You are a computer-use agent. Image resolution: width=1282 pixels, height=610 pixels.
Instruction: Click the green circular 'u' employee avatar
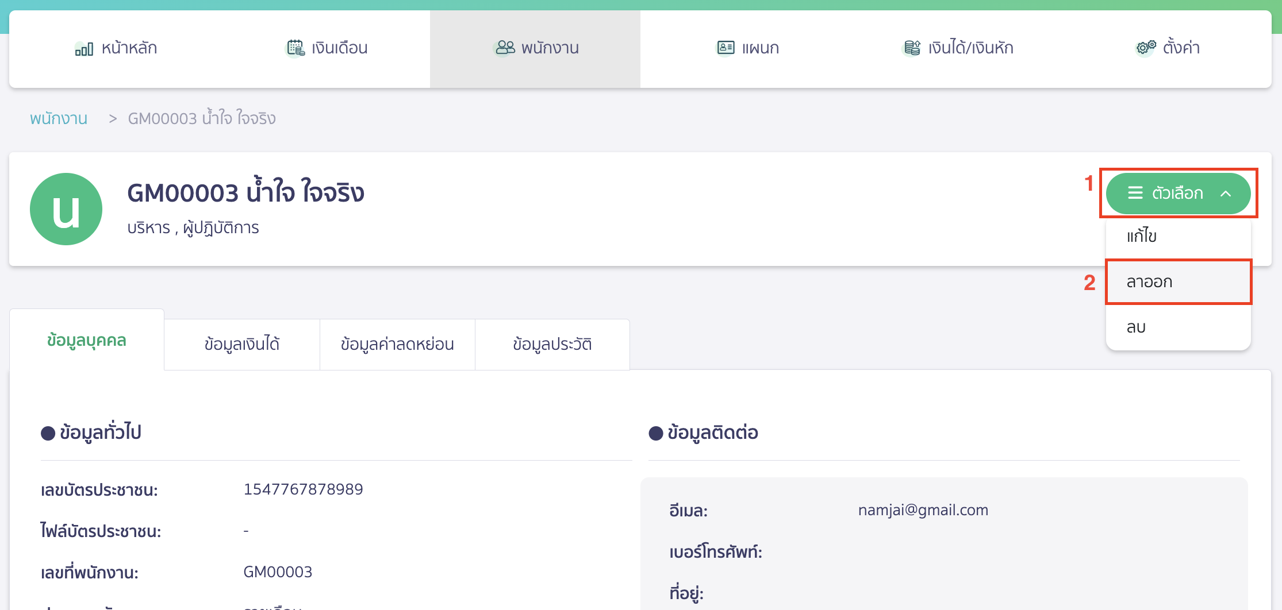click(65, 209)
